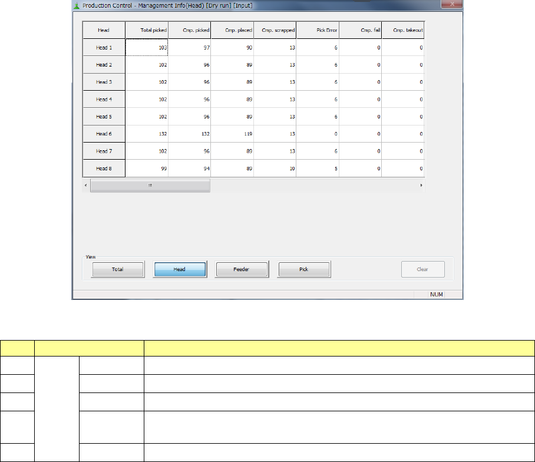Viewport: 535px width, 462px height.
Task: Select the Head 3 row header
Action: coord(104,82)
